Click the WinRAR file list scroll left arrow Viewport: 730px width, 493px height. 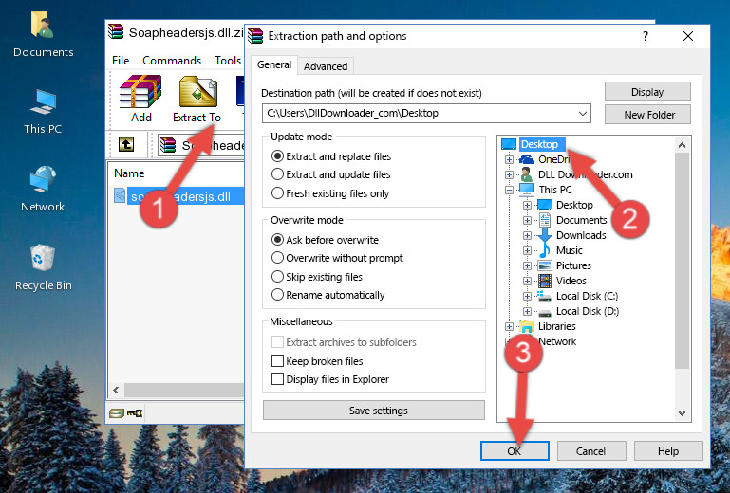point(117,390)
